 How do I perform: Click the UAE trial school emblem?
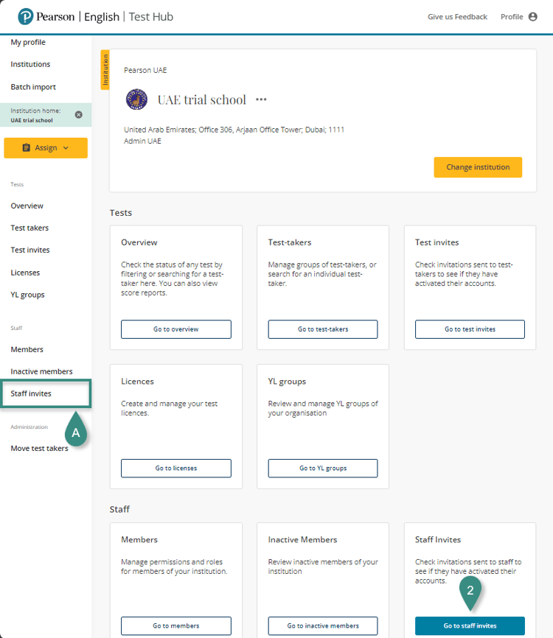(x=136, y=99)
